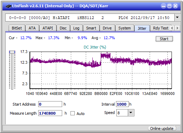Click the 1699000 axis label
Image resolution: width=183 pixels, height=133 pixels.
pos(167,94)
